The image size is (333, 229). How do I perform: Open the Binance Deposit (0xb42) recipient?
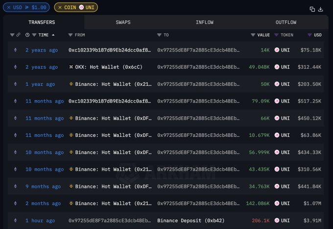point(190,221)
